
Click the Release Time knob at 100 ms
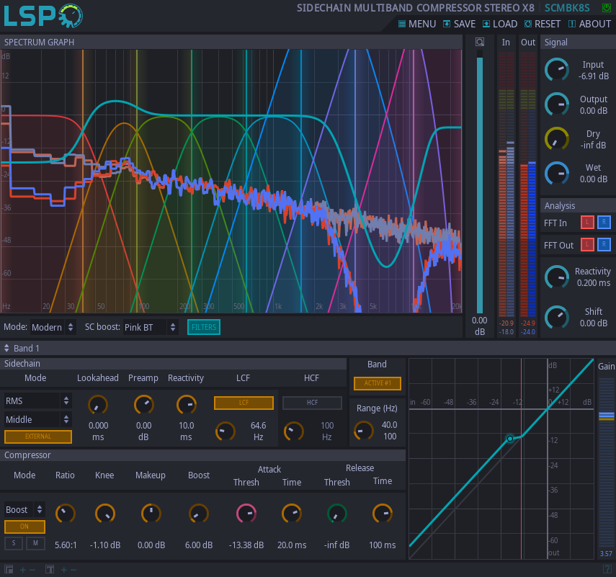[383, 514]
